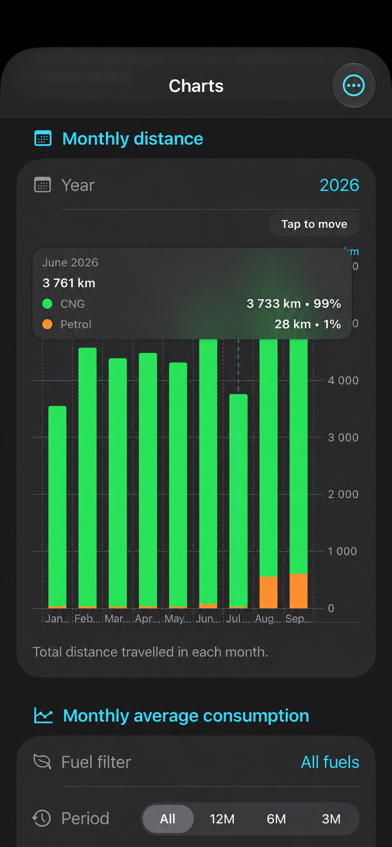Click the orange petrol segment of September bar
The height and width of the screenshot is (847, 392).
pyautogui.click(x=299, y=591)
